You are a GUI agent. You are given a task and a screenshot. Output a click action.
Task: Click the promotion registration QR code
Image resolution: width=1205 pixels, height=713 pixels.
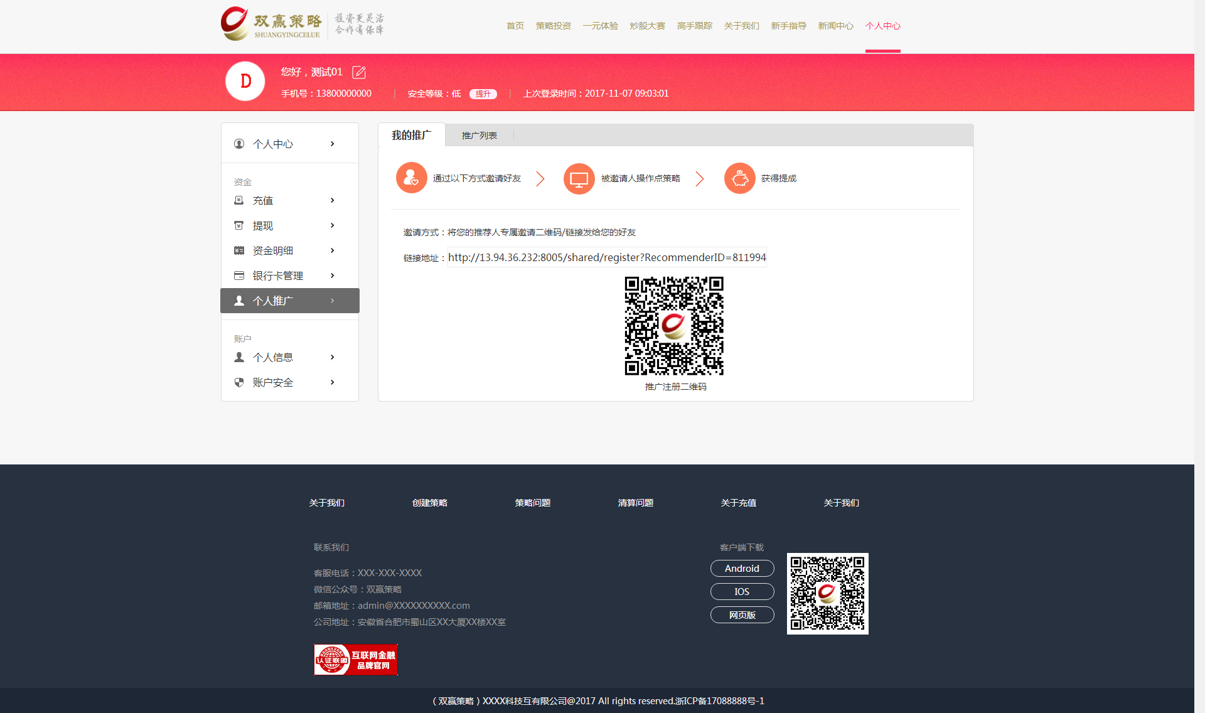674,326
